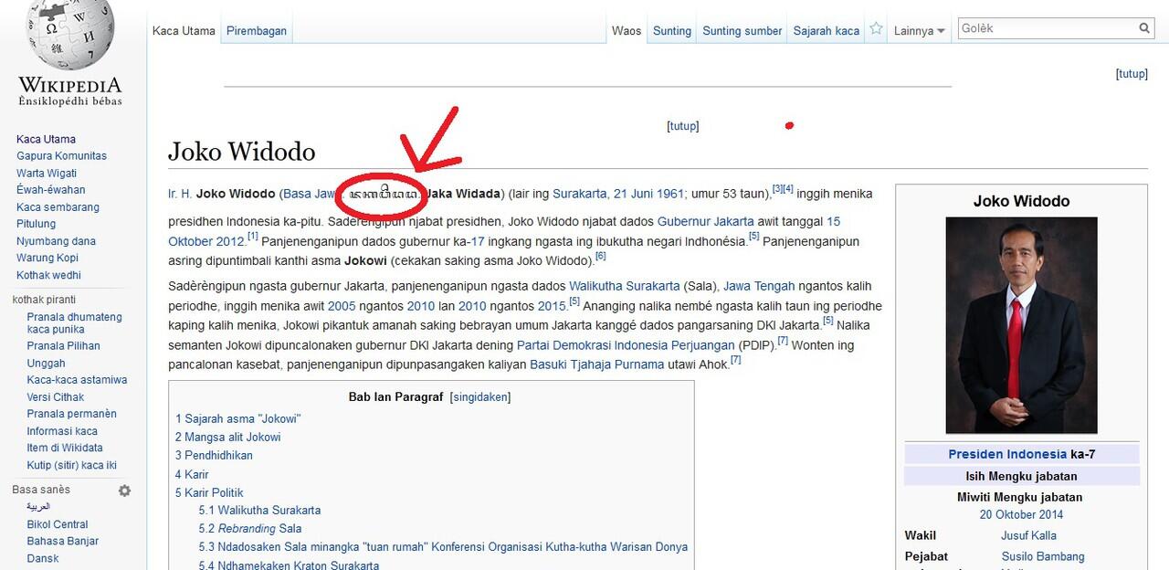The image size is (1169, 570).
Task: Click the watchlist star icon
Action: 876,29
